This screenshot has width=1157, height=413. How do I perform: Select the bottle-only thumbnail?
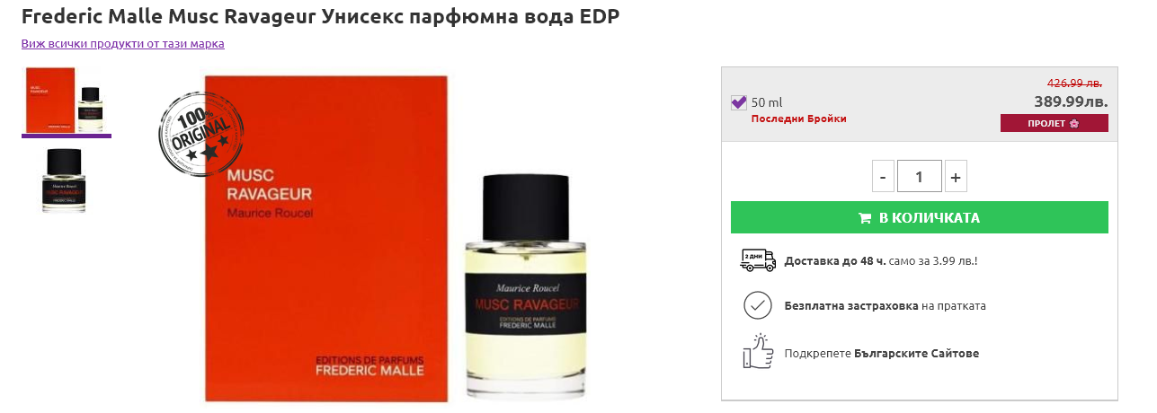(x=64, y=180)
